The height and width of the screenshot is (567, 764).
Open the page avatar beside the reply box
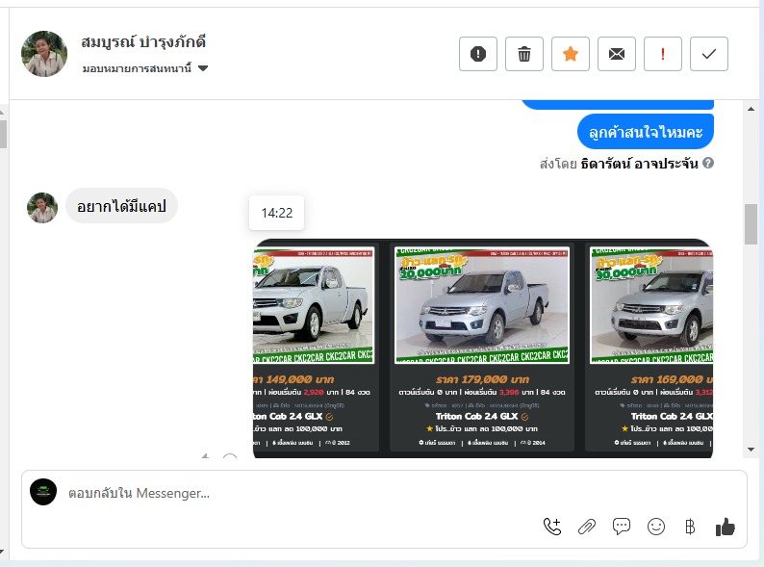tap(43, 492)
